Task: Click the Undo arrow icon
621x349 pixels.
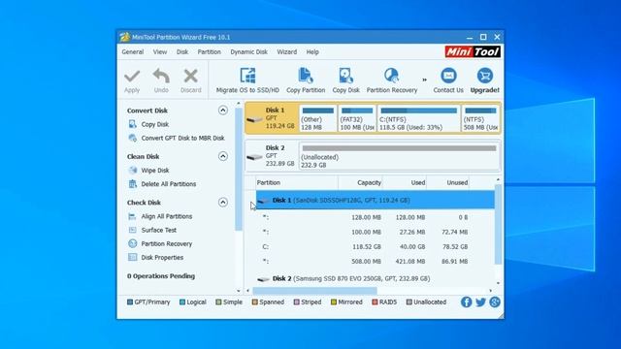Action: coord(161,76)
